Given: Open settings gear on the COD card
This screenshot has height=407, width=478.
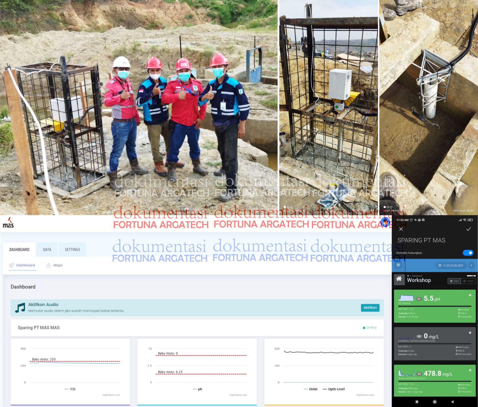Looking at the screenshot, I should pos(470,333).
